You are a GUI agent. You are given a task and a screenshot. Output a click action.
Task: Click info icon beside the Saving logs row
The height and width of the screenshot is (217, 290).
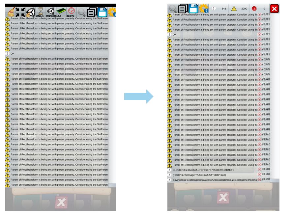[169, 180]
